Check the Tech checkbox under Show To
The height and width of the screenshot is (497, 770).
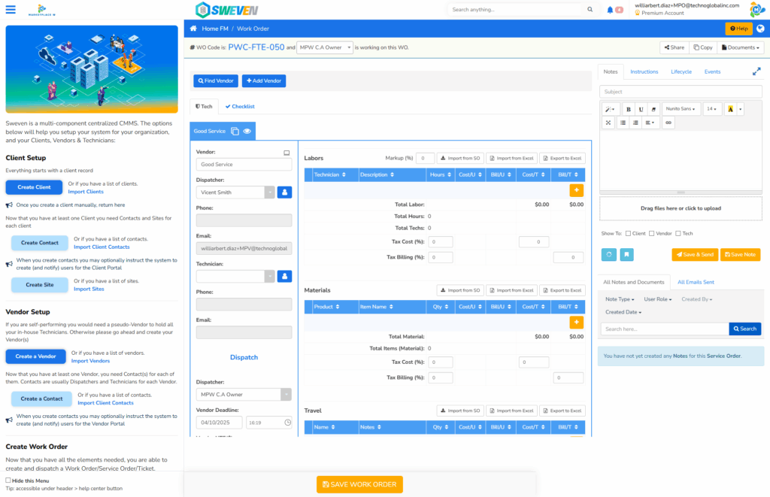pos(678,234)
